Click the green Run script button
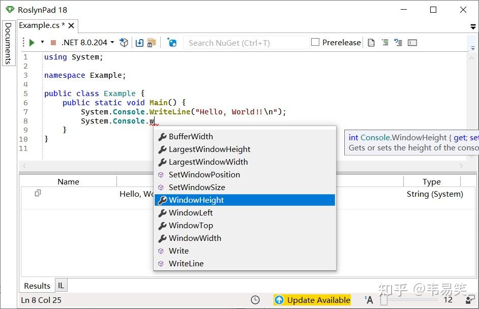 (32, 43)
